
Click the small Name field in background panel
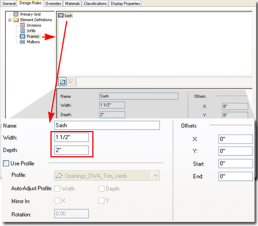[139, 96]
